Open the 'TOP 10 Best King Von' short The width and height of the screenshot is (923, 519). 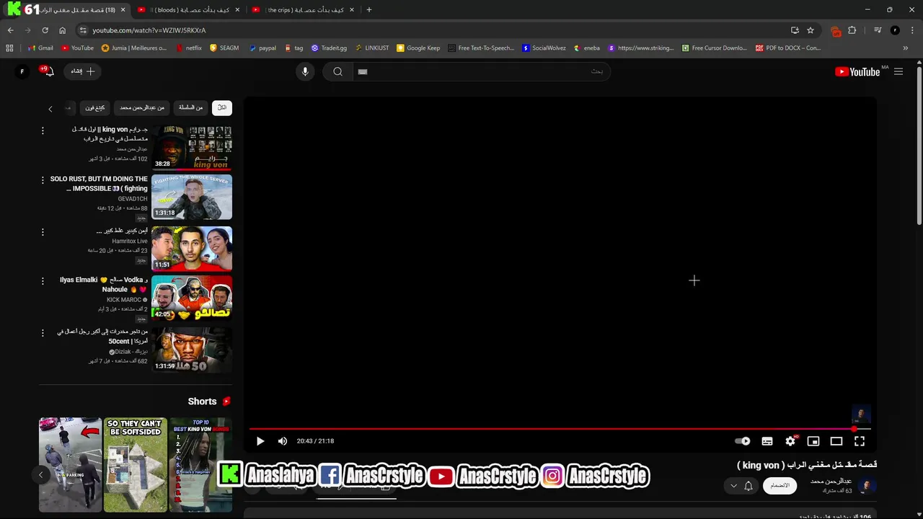coord(200,465)
